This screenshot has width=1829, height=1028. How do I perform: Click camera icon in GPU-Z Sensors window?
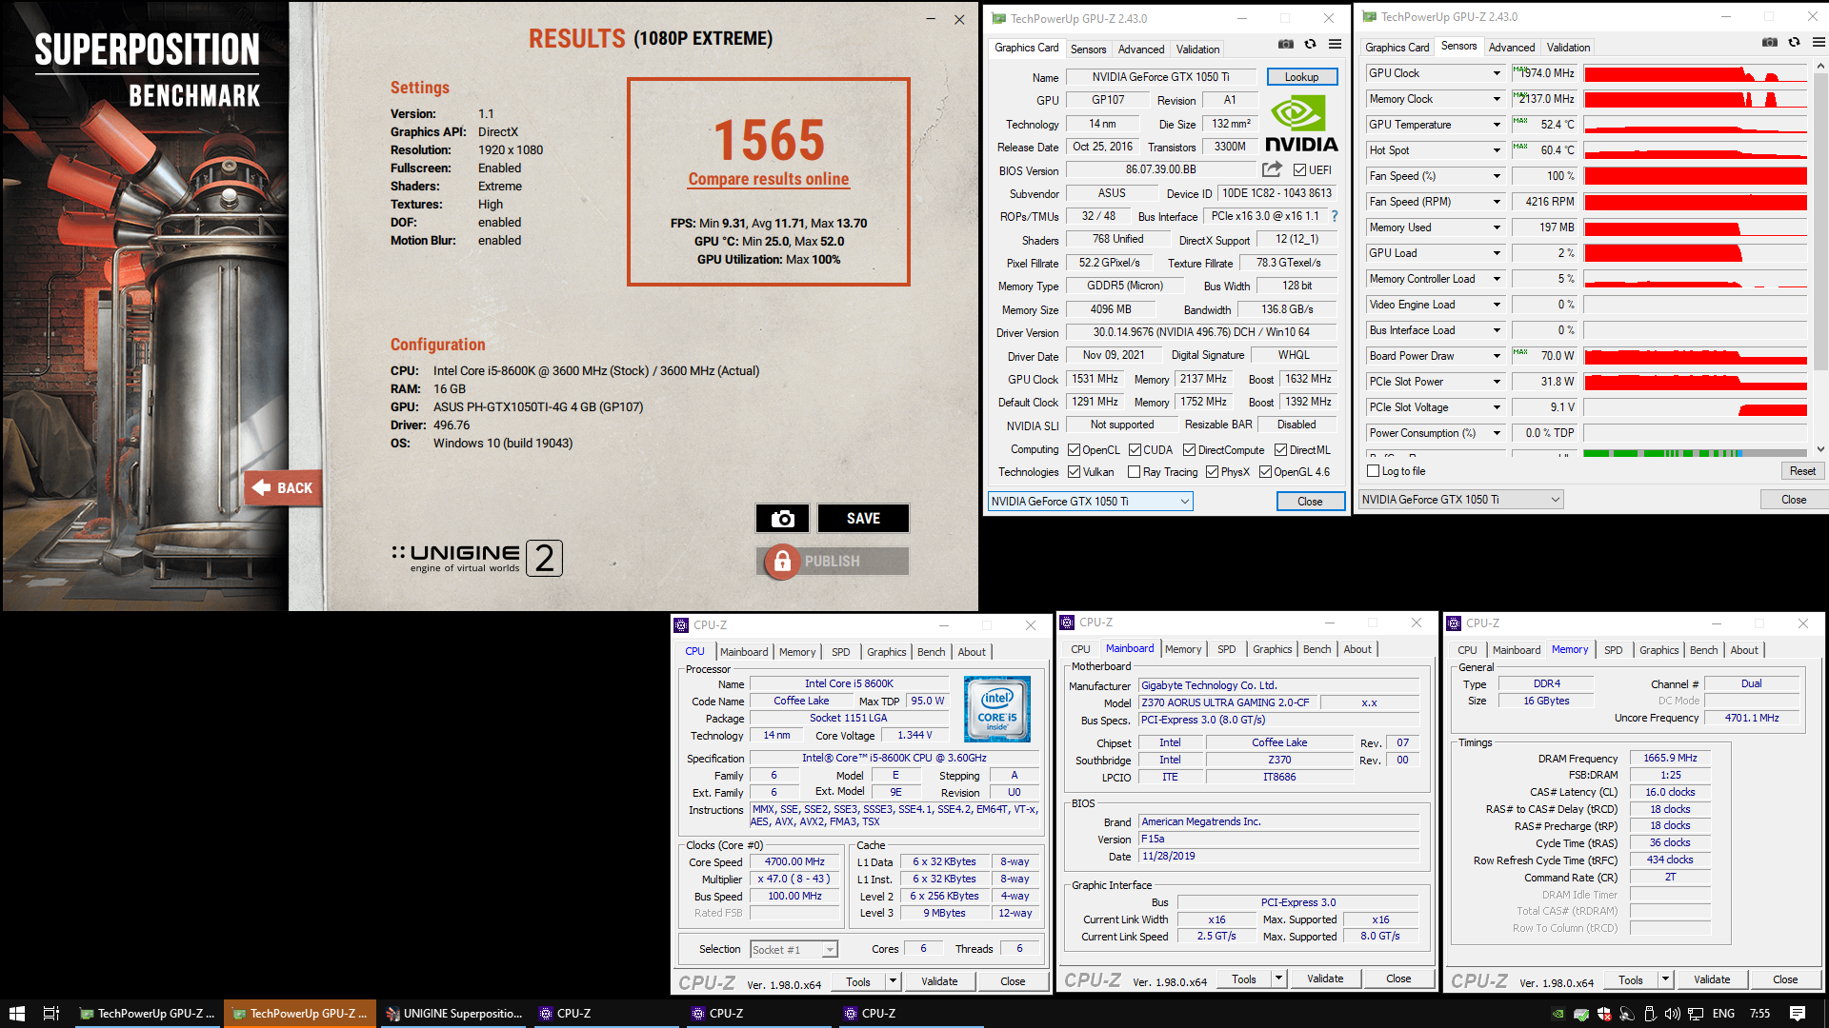click(1769, 42)
